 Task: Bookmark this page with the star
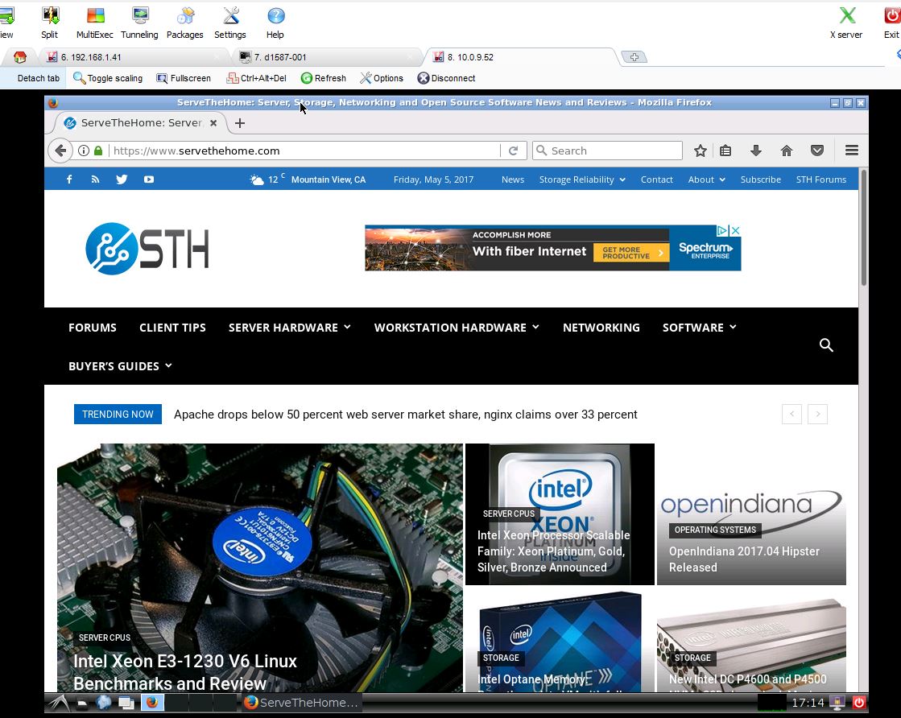tap(700, 151)
